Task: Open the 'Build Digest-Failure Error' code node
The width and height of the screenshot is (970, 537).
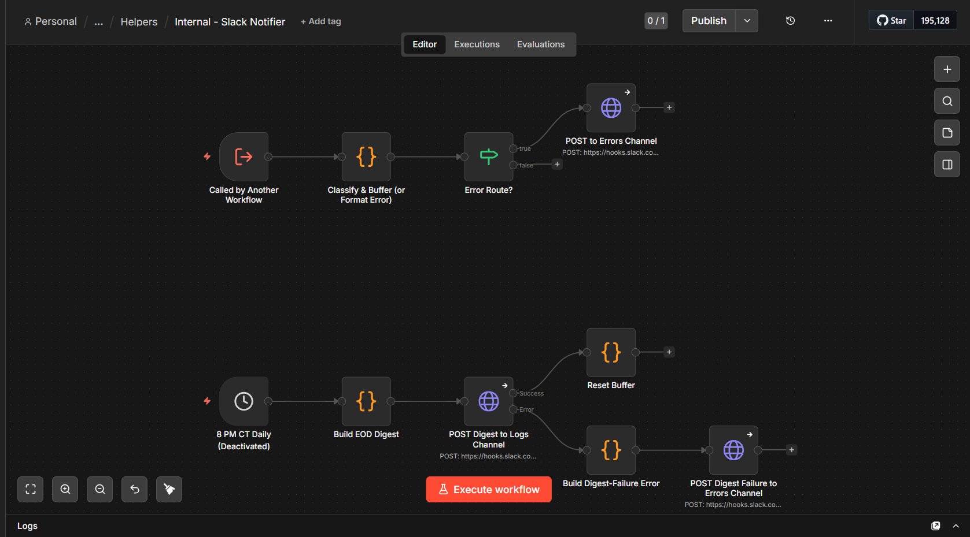Action: pyautogui.click(x=611, y=450)
